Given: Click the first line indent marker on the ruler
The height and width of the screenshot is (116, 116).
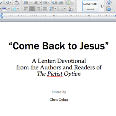Looking at the screenshot, I should tap(2, 14).
